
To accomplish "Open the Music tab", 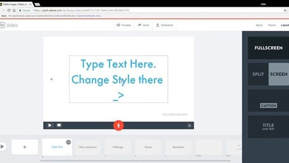I will tap(259, 25).
